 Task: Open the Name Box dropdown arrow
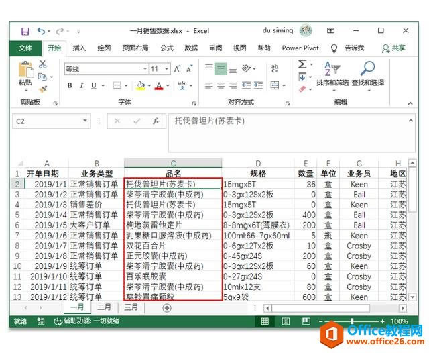85,121
